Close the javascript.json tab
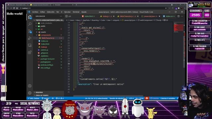Screen dimensions: 212x119 [160, 16]
